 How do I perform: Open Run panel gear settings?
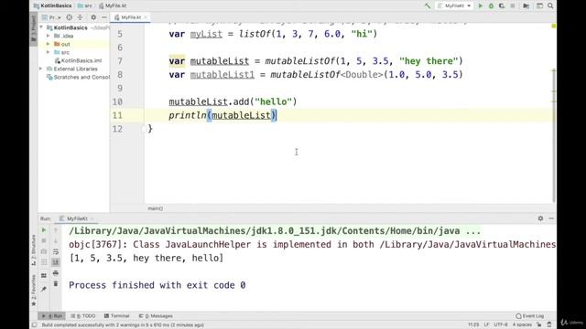(540, 218)
